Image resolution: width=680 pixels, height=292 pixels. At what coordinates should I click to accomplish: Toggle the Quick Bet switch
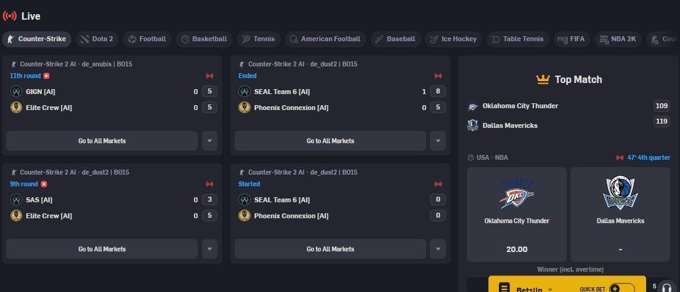coord(621,288)
